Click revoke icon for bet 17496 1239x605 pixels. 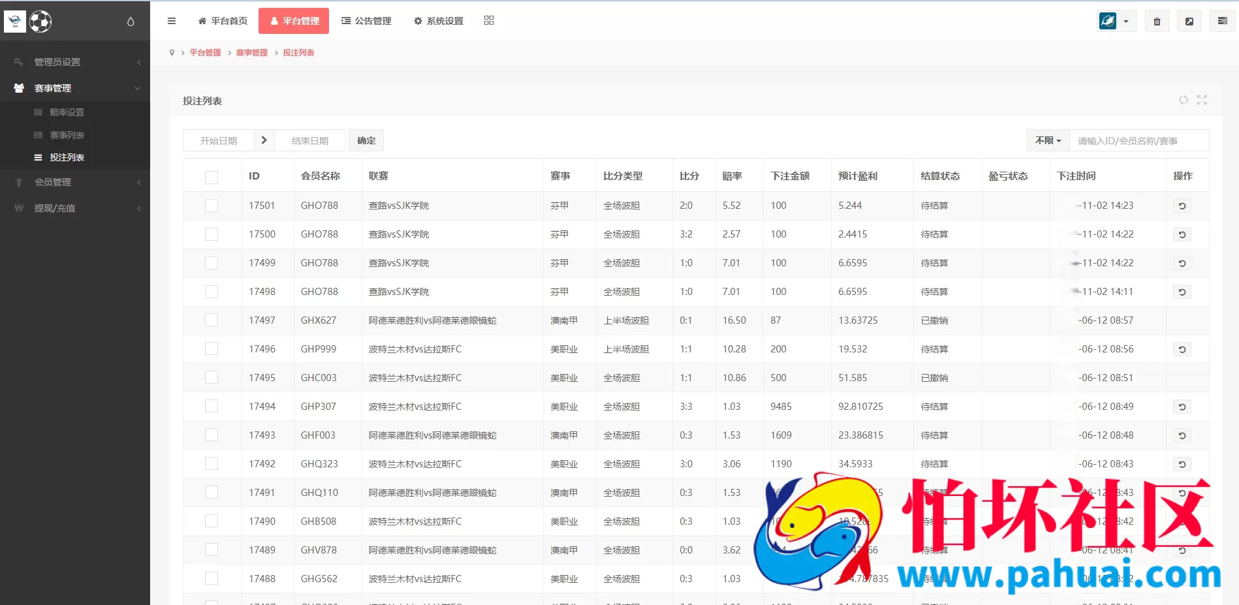(x=1182, y=349)
